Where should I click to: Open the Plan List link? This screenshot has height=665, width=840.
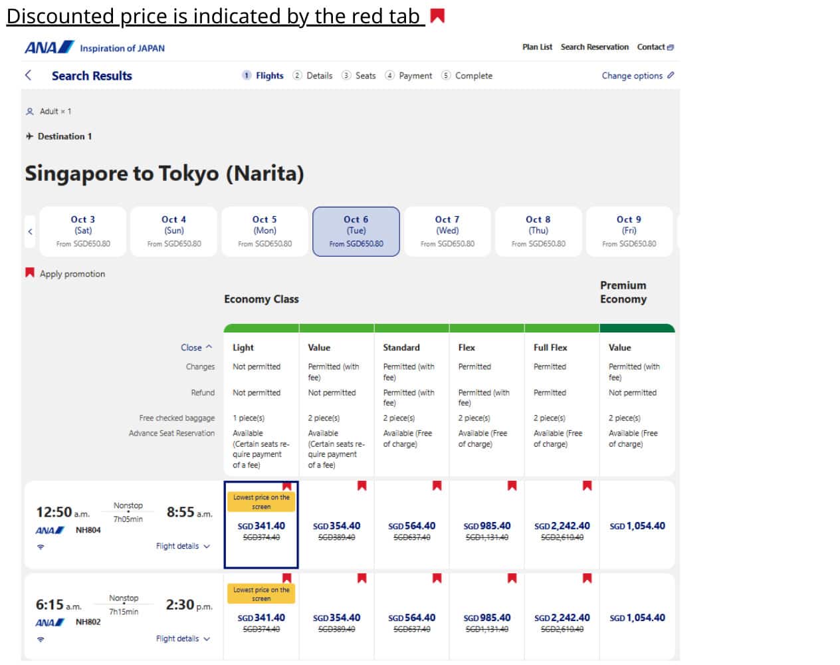[x=537, y=47]
